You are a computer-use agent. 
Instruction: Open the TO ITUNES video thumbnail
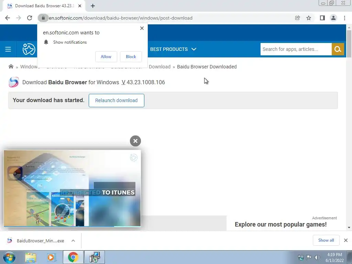[72, 188]
